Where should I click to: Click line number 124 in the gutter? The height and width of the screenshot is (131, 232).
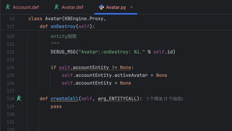11,67
